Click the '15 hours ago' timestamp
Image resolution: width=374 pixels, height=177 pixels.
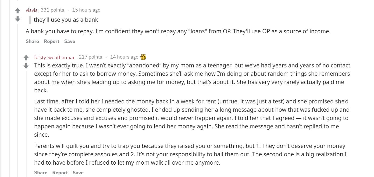pyautogui.click(x=86, y=10)
